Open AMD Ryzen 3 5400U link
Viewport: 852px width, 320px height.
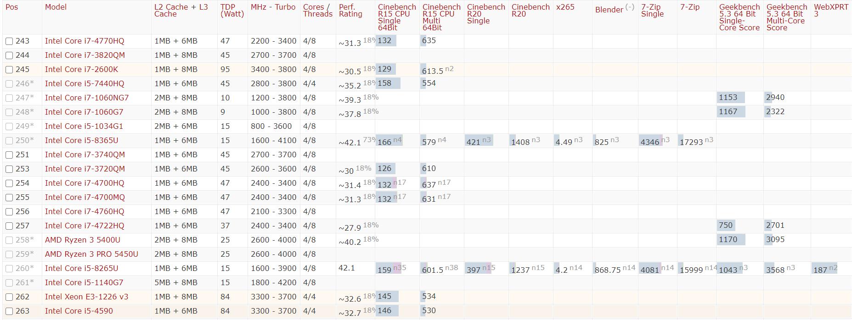pos(83,240)
